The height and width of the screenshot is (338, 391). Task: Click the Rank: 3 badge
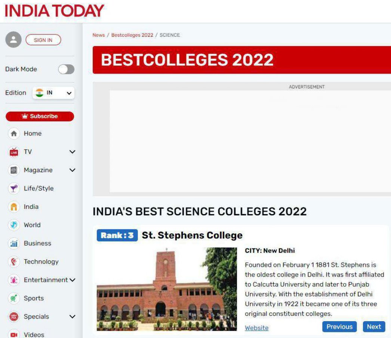117,235
